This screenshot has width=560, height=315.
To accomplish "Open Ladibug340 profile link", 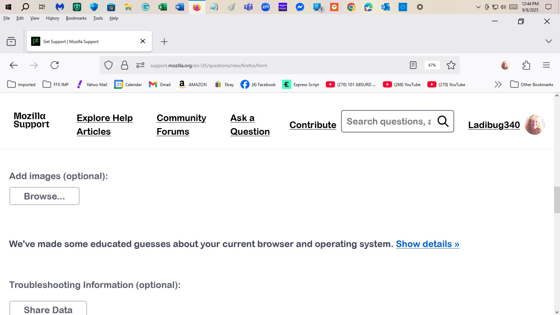I will 494,125.
